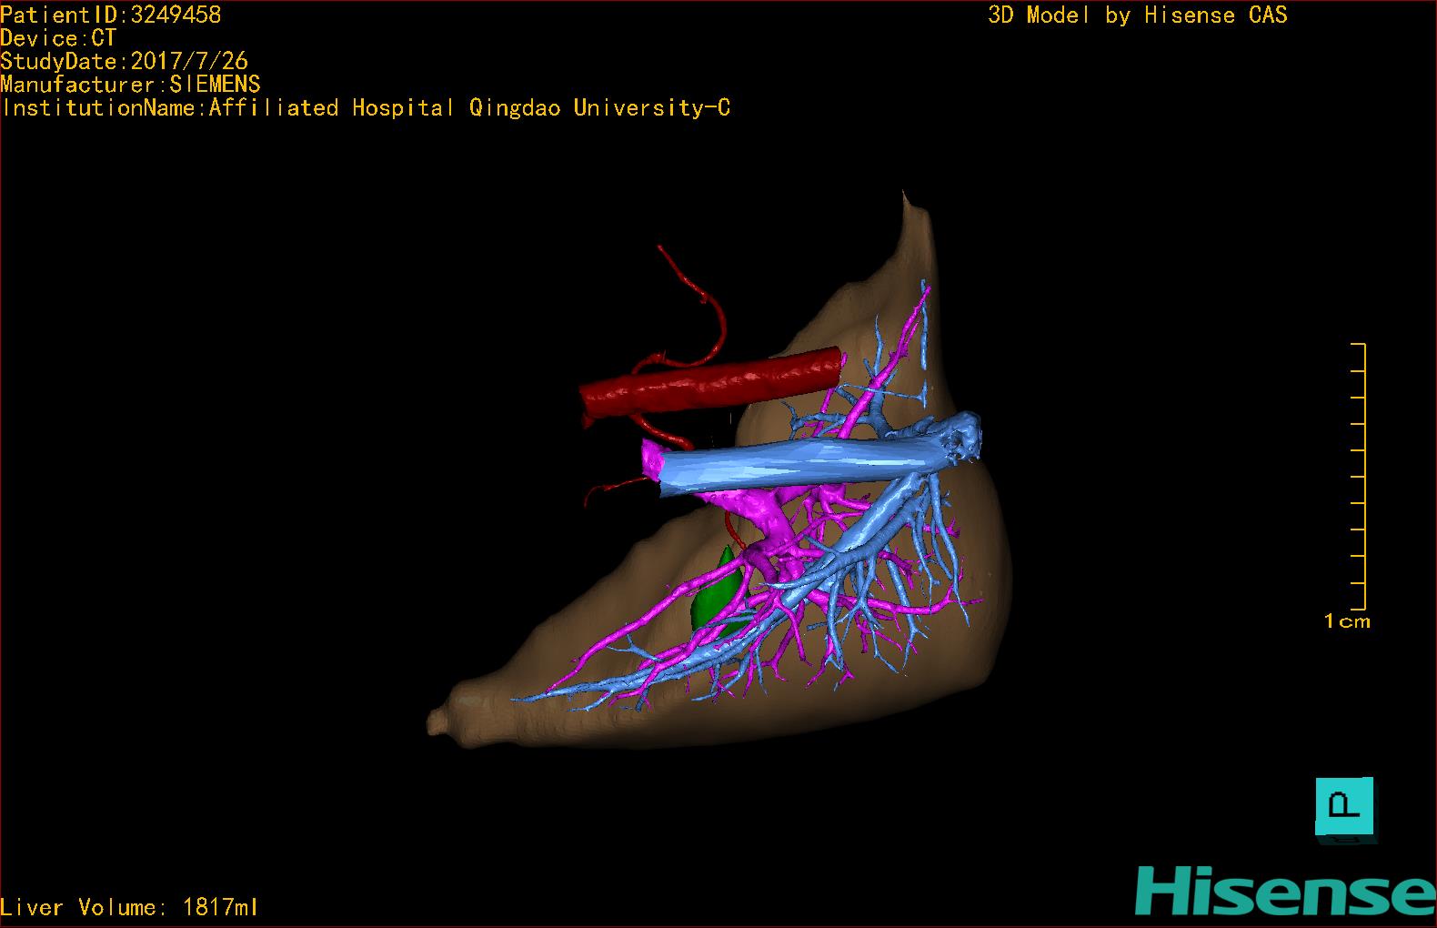Click the 1cm scale label
This screenshot has width=1437, height=928.
1347,621
